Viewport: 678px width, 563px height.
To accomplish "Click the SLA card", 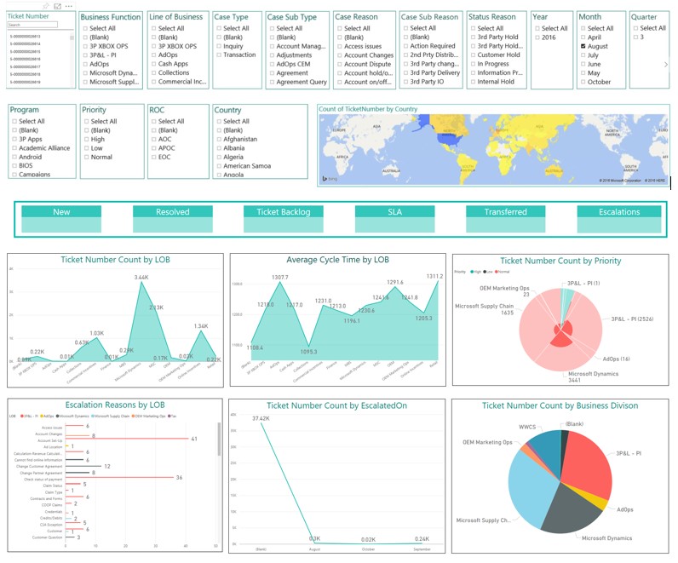I will click(x=394, y=219).
